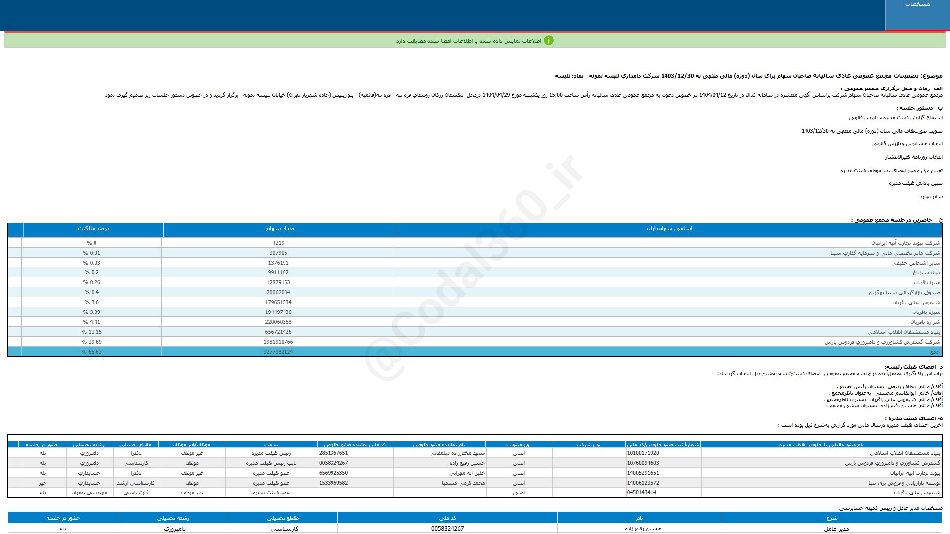Select the registration number 14005291651
The image size is (950, 534).
pyautogui.click(x=643, y=473)
